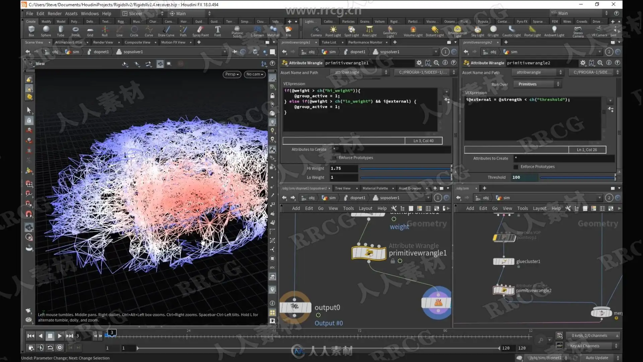This screenshot has height=362, width=643.
Task: Open the Persp viewport dropdown
Action: pos(232,74)
